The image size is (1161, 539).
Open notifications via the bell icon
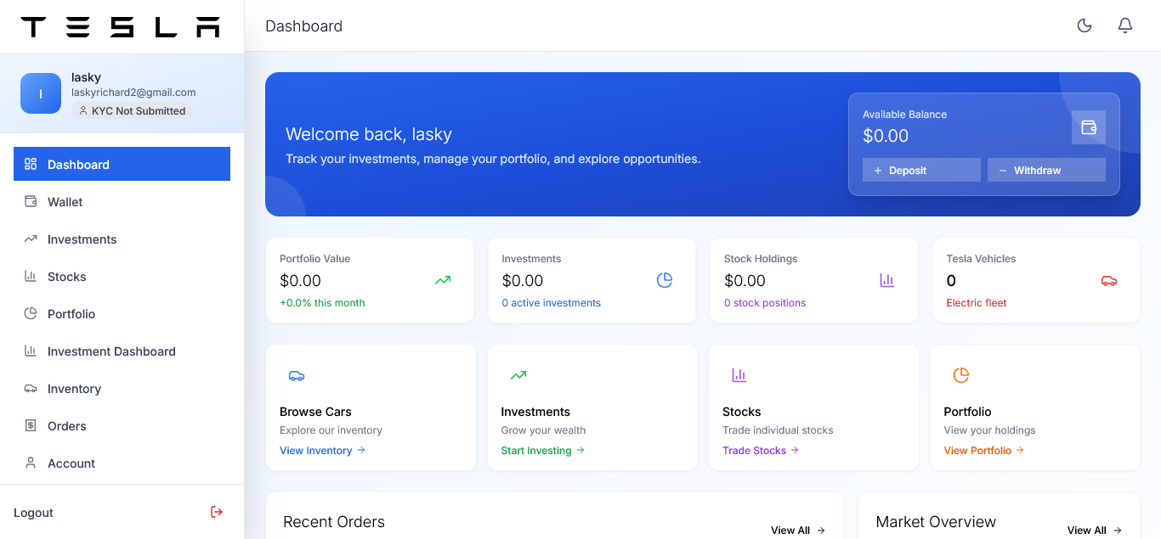click(1125, 25)
